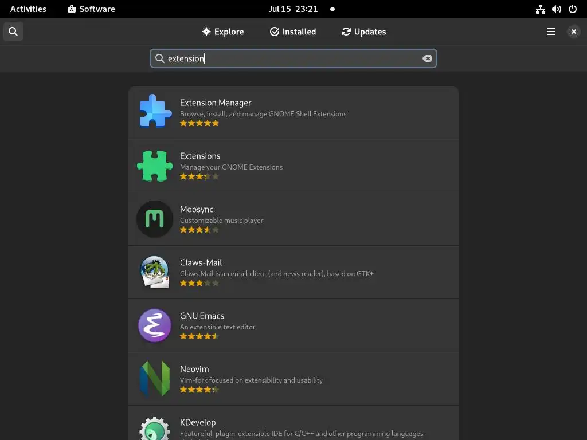Select the Moosync title
Image resolution: width=587 pixels, height=440 pixels.
point(197,209)
